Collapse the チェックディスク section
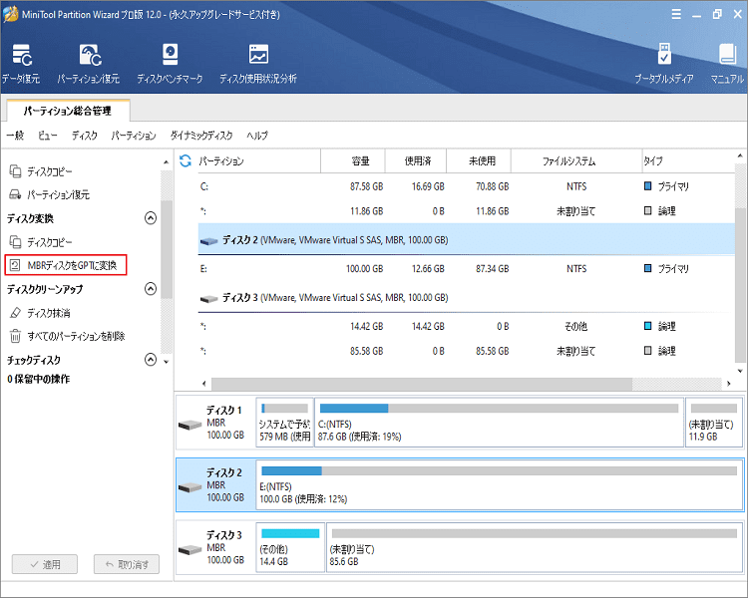The image size is (748, 598). pos(151,360)
